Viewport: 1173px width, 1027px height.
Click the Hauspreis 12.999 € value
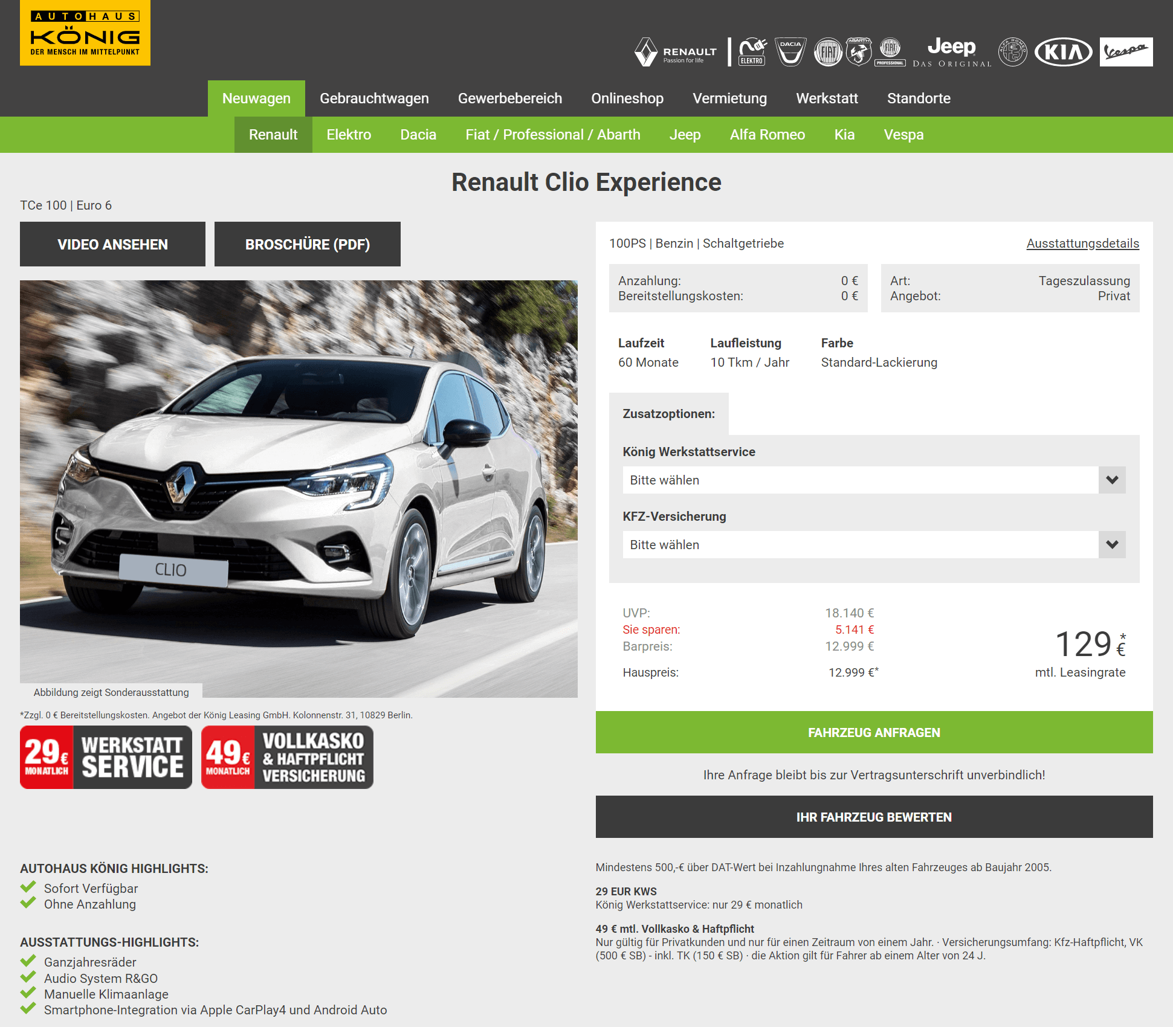point(853,672)
